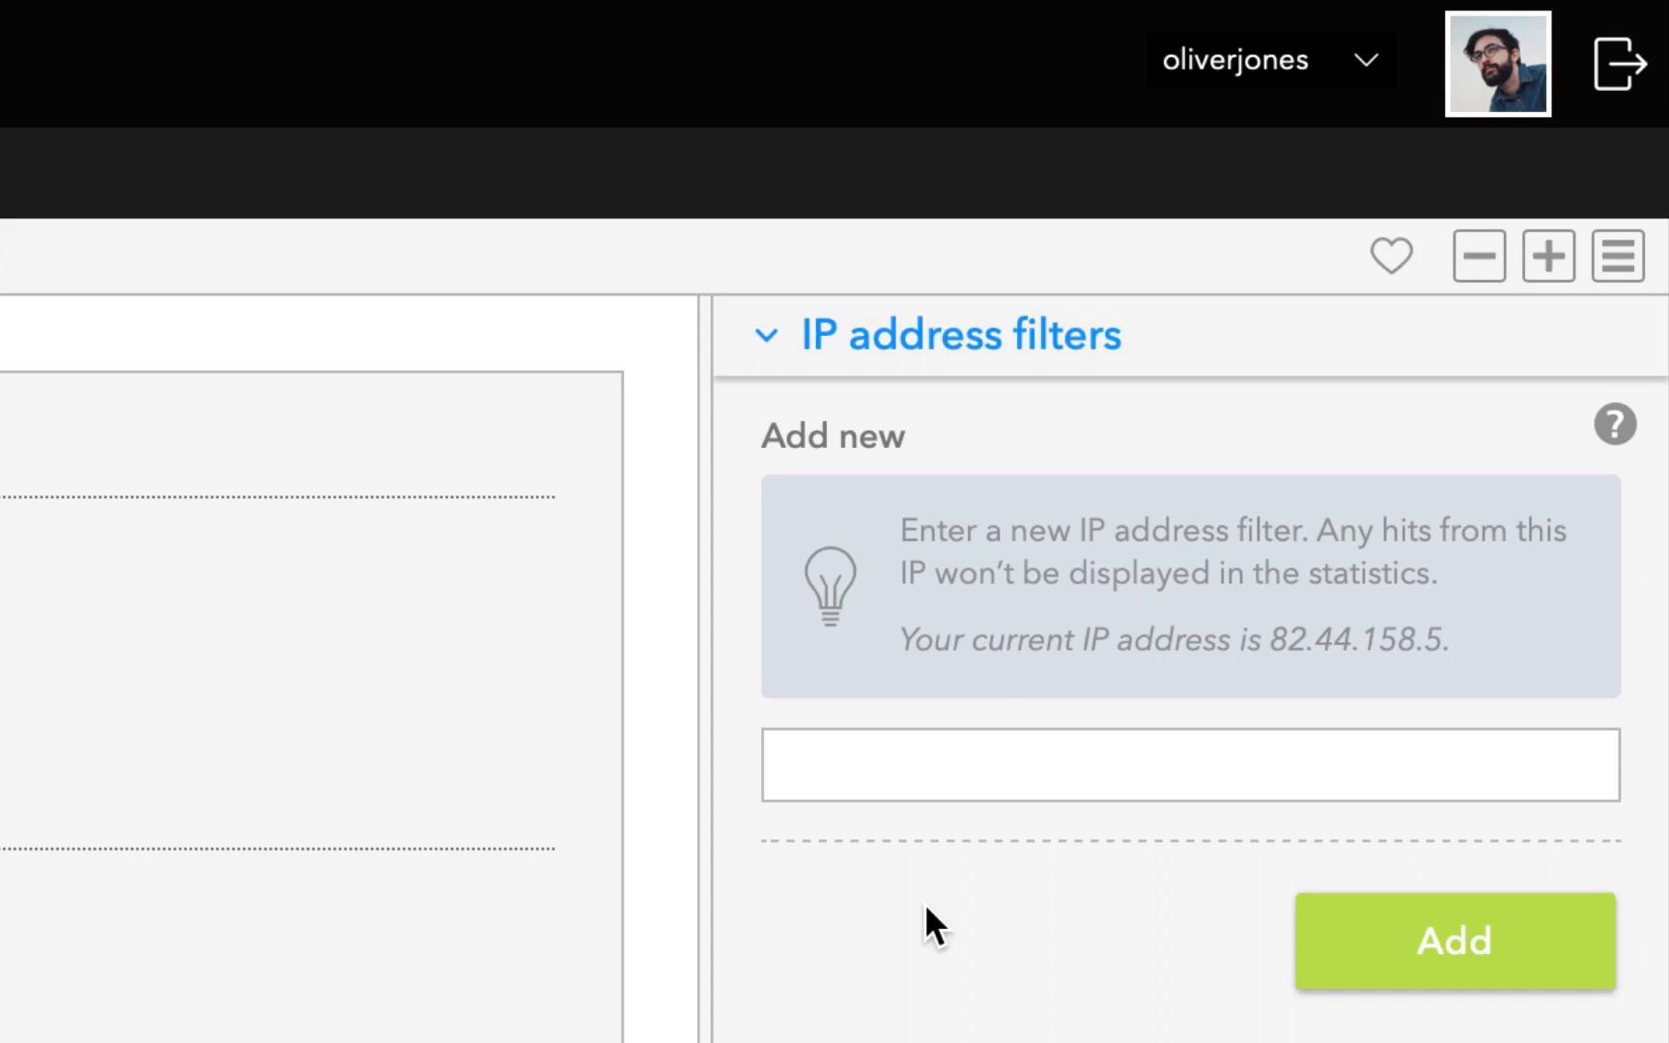Open the hamburger list menu icon

coord(1618,256)
